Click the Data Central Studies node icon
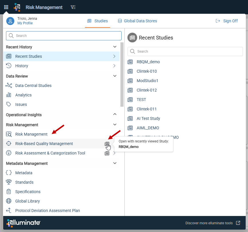Image resolution: width=248 pixels, height=232 pixels. point(9,86)
